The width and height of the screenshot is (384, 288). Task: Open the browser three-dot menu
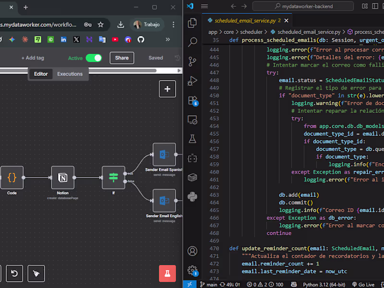173,24
